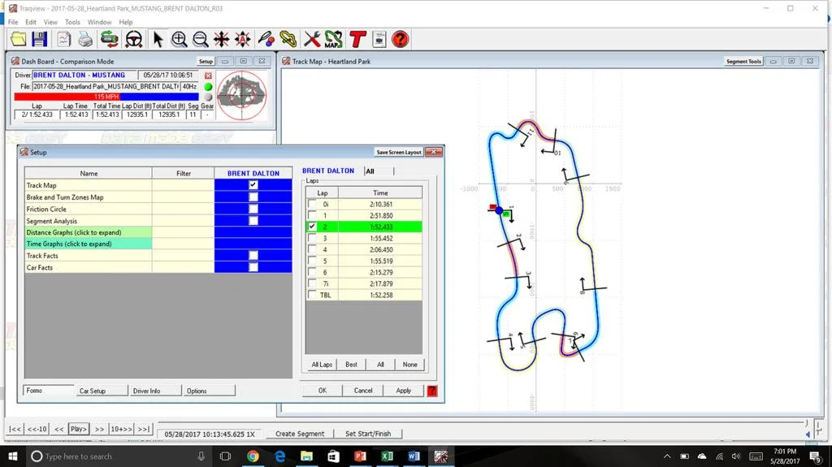The width and height of the screenshot is (832, 467).
Task: Expand Distance Graphs row
Action: tap(89, 232)
